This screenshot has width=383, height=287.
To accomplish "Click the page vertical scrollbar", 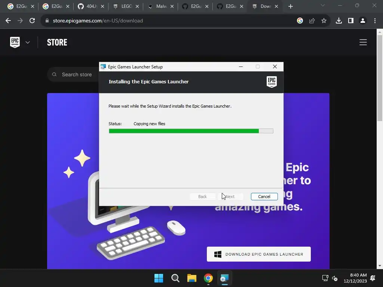I will pyautogui.click(x=380, y=78).
